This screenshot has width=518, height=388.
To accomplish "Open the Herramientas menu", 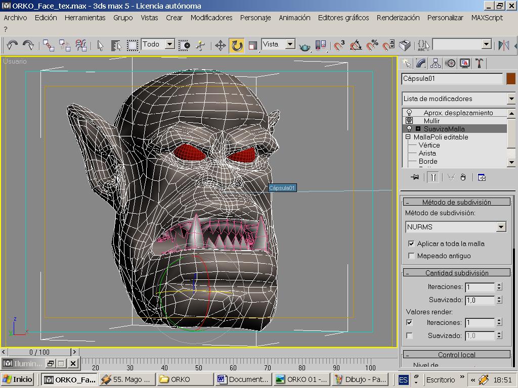I will click(x=85, y=18).
